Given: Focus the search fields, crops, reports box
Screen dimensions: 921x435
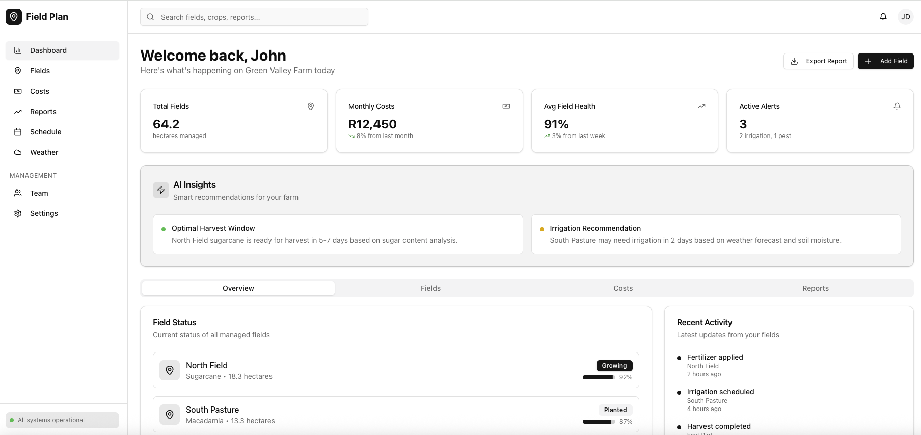Looking at the screenshot, I should [x=254, y=17].
